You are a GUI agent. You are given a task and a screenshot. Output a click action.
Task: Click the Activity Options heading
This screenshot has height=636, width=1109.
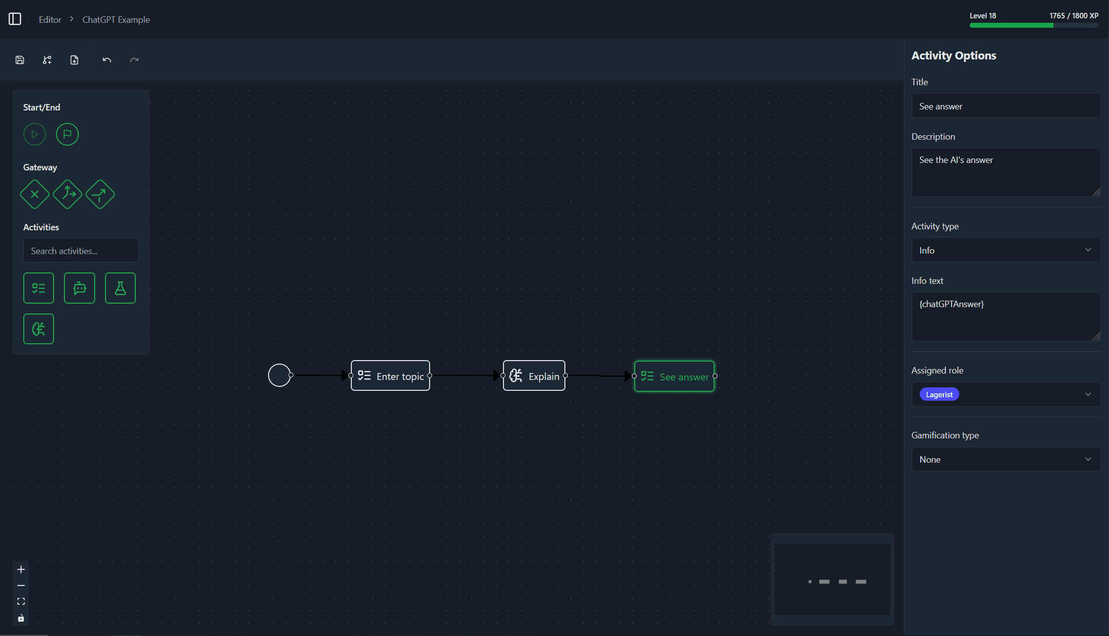tap(954, 55)
